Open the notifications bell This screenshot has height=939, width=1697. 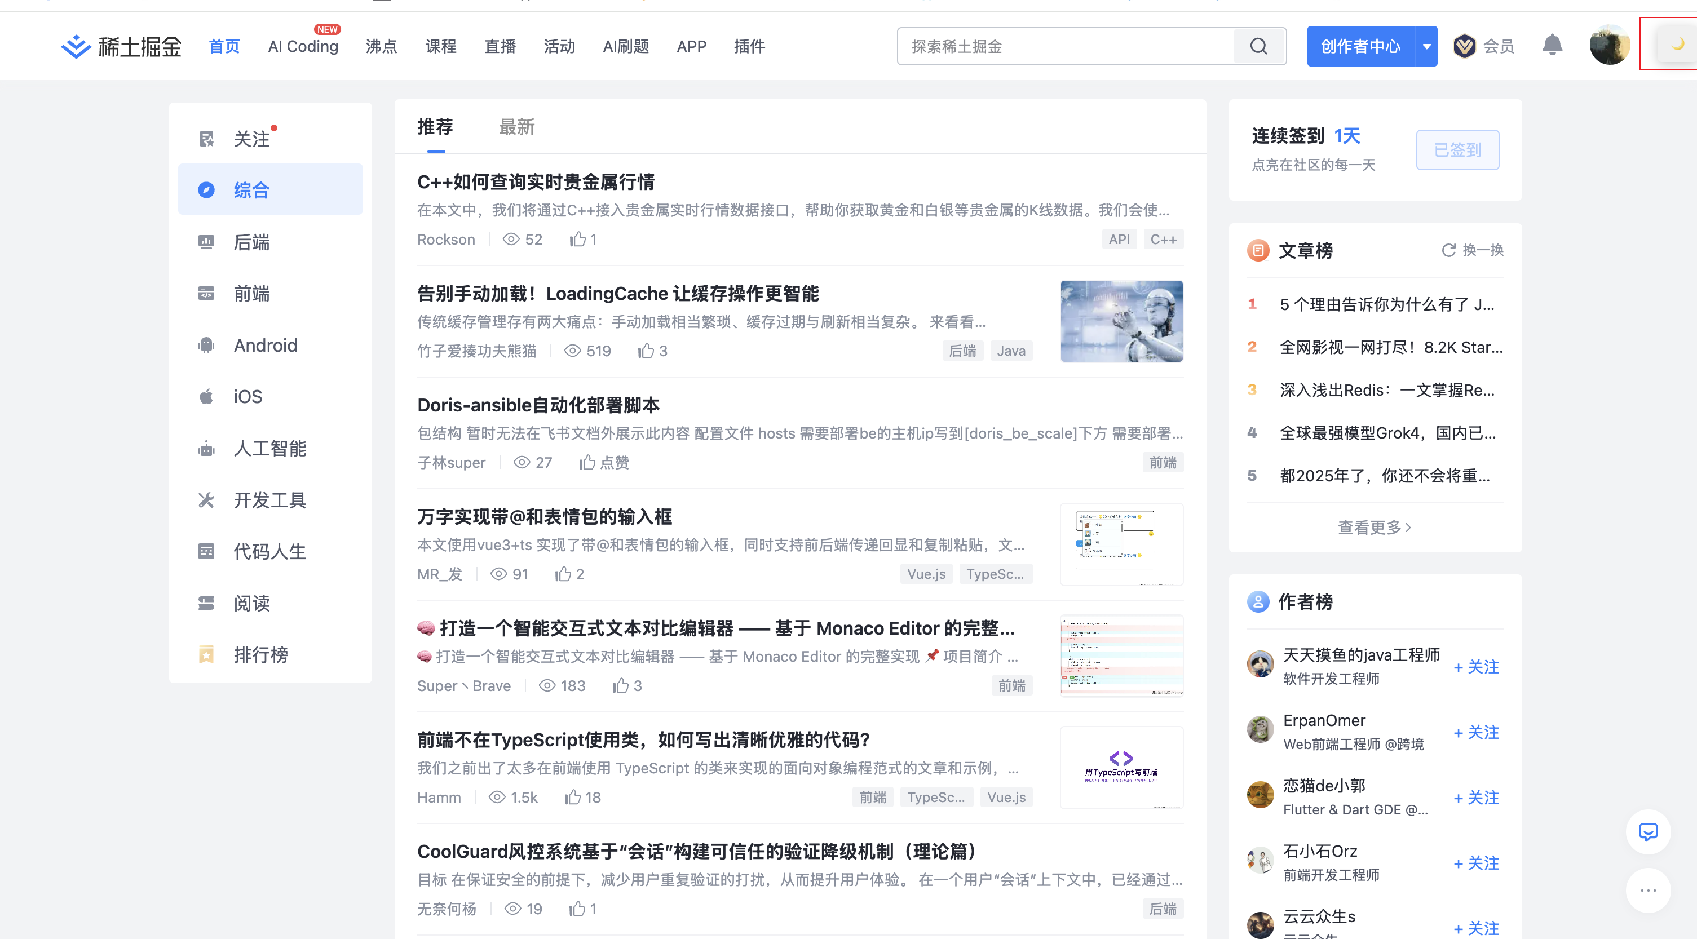coord(1552,46)
